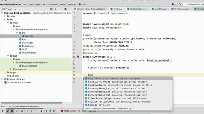Image resolution: width=204 pixels, height=114 pixels.
Task: Click the test history clock icon
Action: point(46,111)
